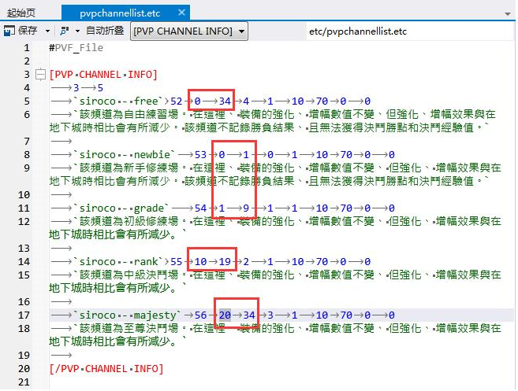Screen dimensions: 518x391
Task: Click value 70 on the majesty line
Action: (346, 315)
